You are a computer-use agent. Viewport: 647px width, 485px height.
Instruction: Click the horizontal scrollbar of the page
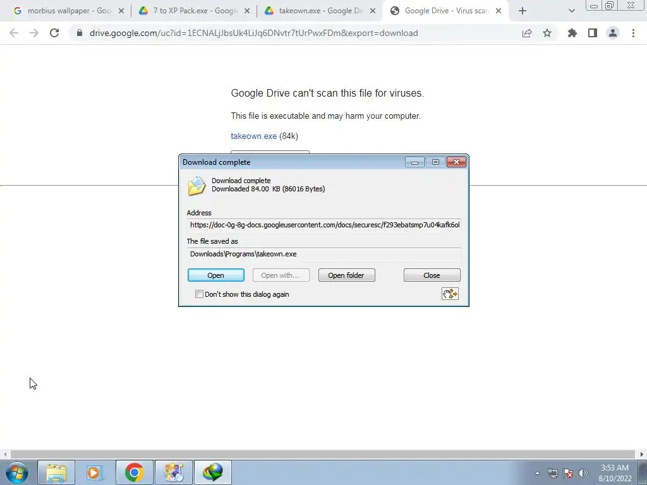click(x=323, y=454)
